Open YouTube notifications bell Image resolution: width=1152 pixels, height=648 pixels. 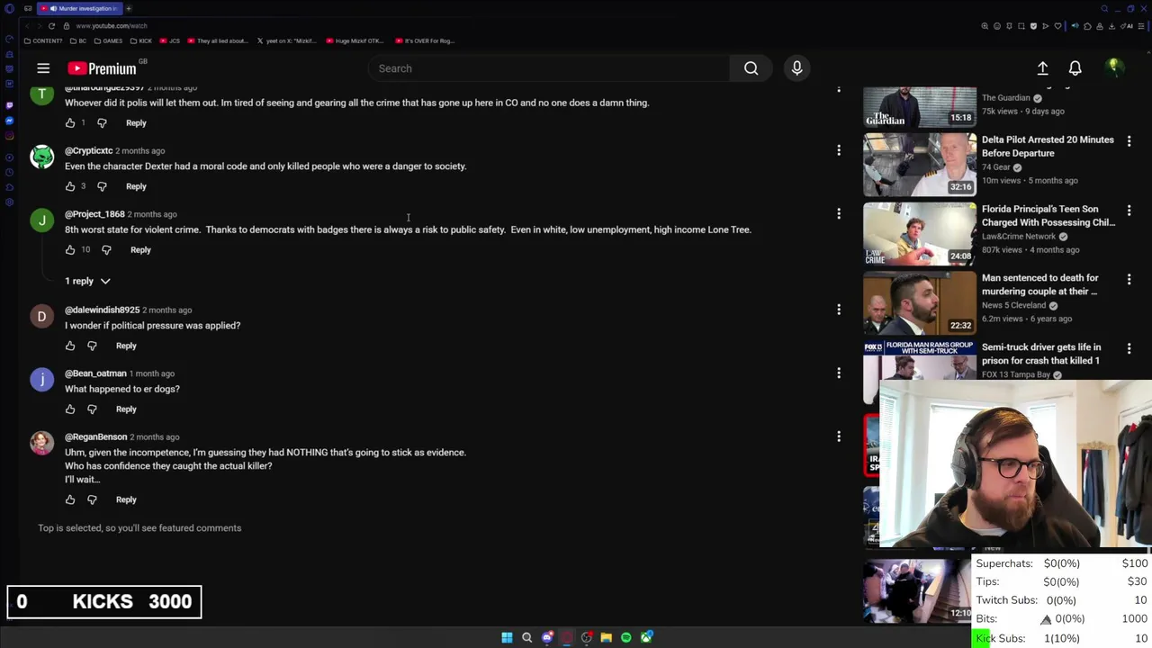tap(1075, 68)
